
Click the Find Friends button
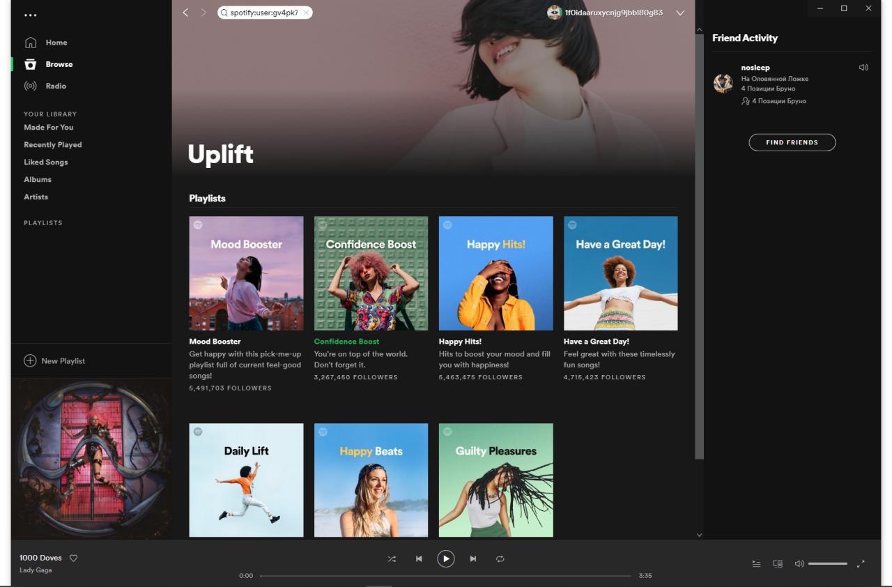click(792, 142)
